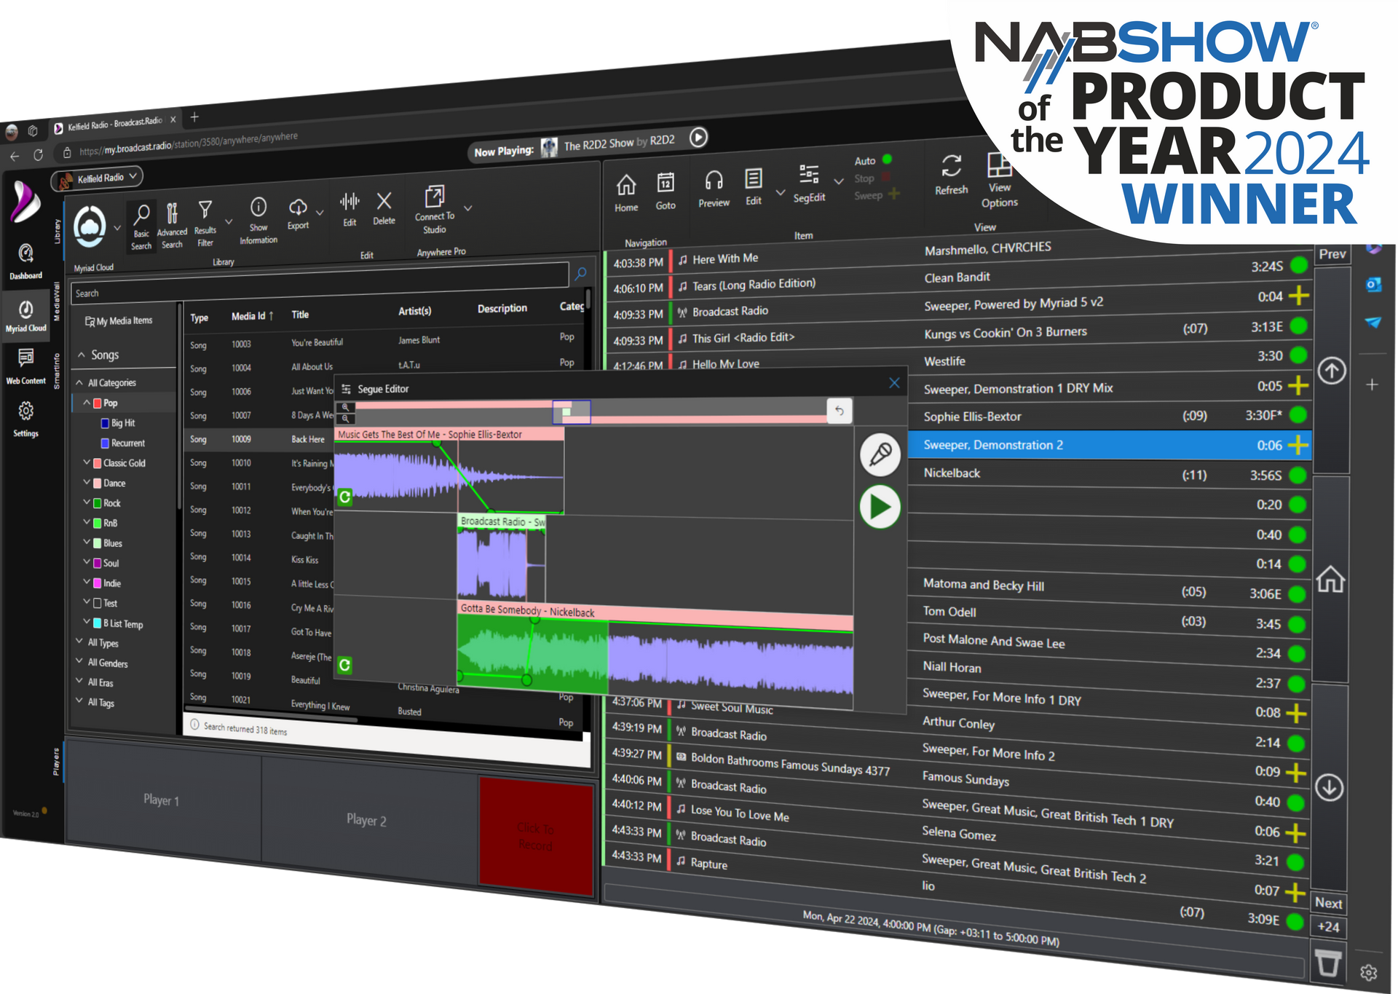Screen dimensions: 1398x994
Task: Open the Connect To Studio dropdown arrow
Action: click(468, 208)
